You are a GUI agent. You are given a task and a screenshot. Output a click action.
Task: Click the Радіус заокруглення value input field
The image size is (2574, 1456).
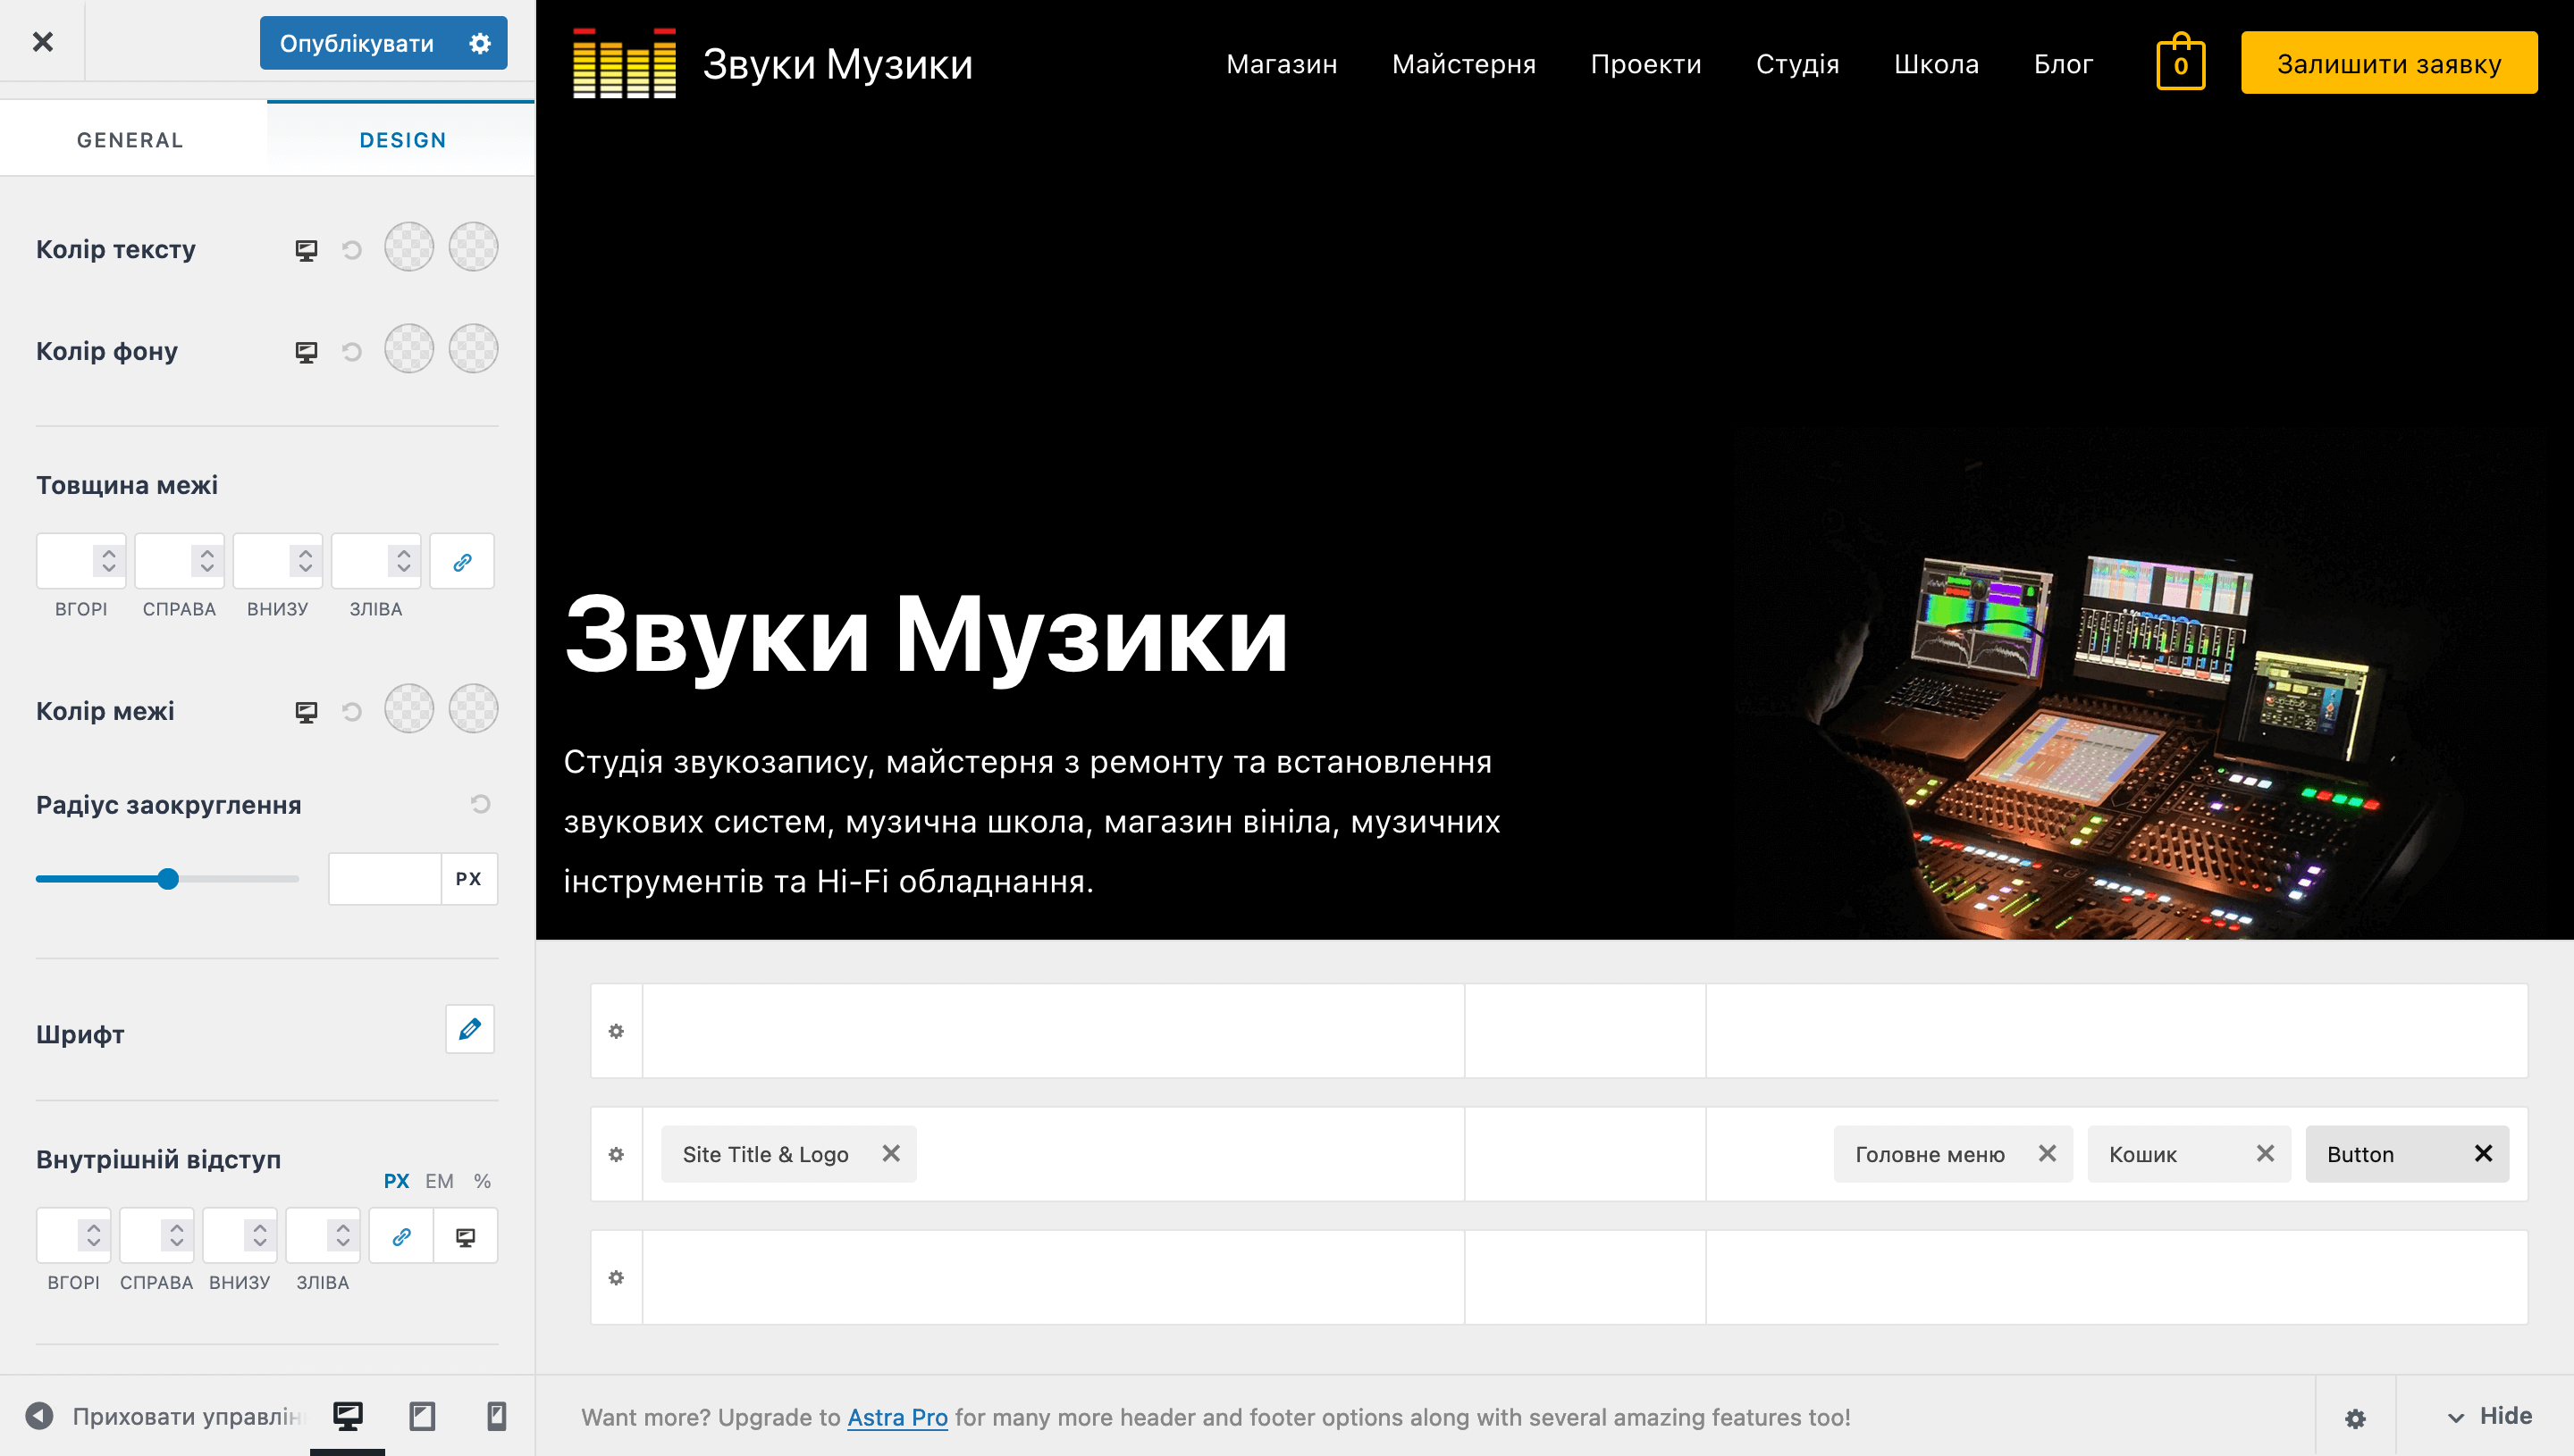pos(385,879)
